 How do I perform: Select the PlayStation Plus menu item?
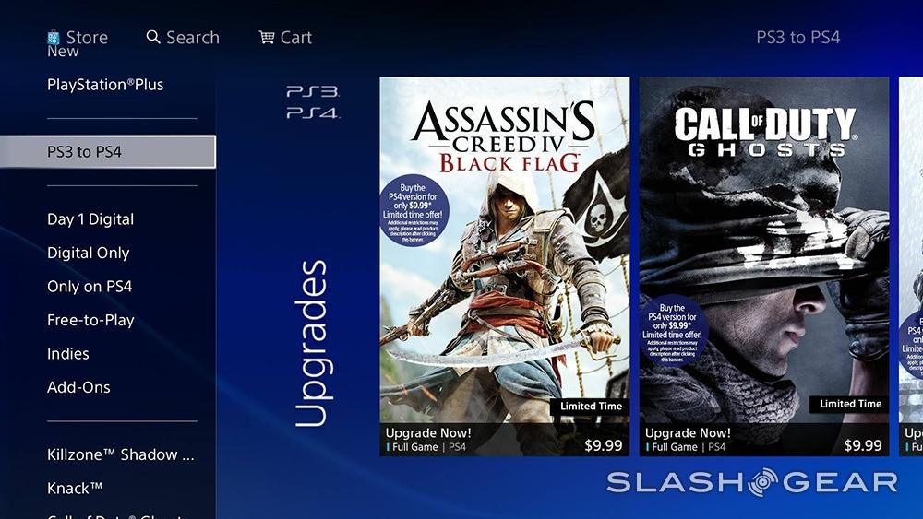[105, 85]
